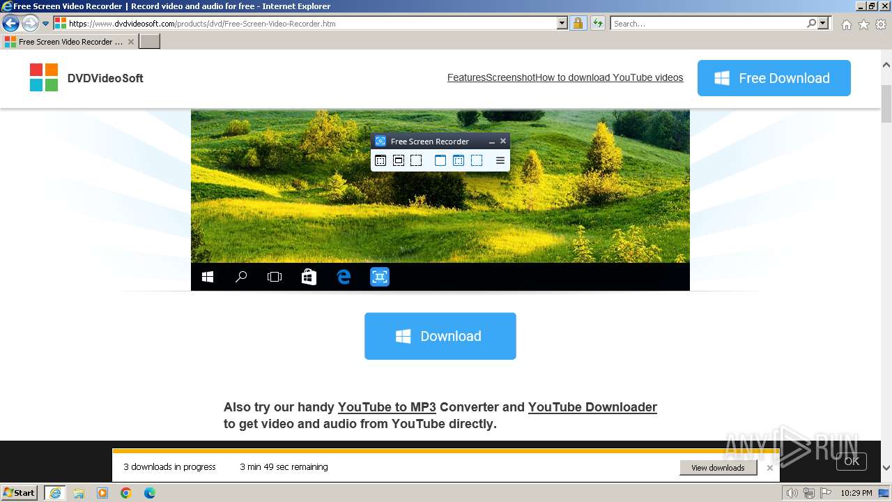
Task: Open the Screenshot link
Action: tap(510, 77)
